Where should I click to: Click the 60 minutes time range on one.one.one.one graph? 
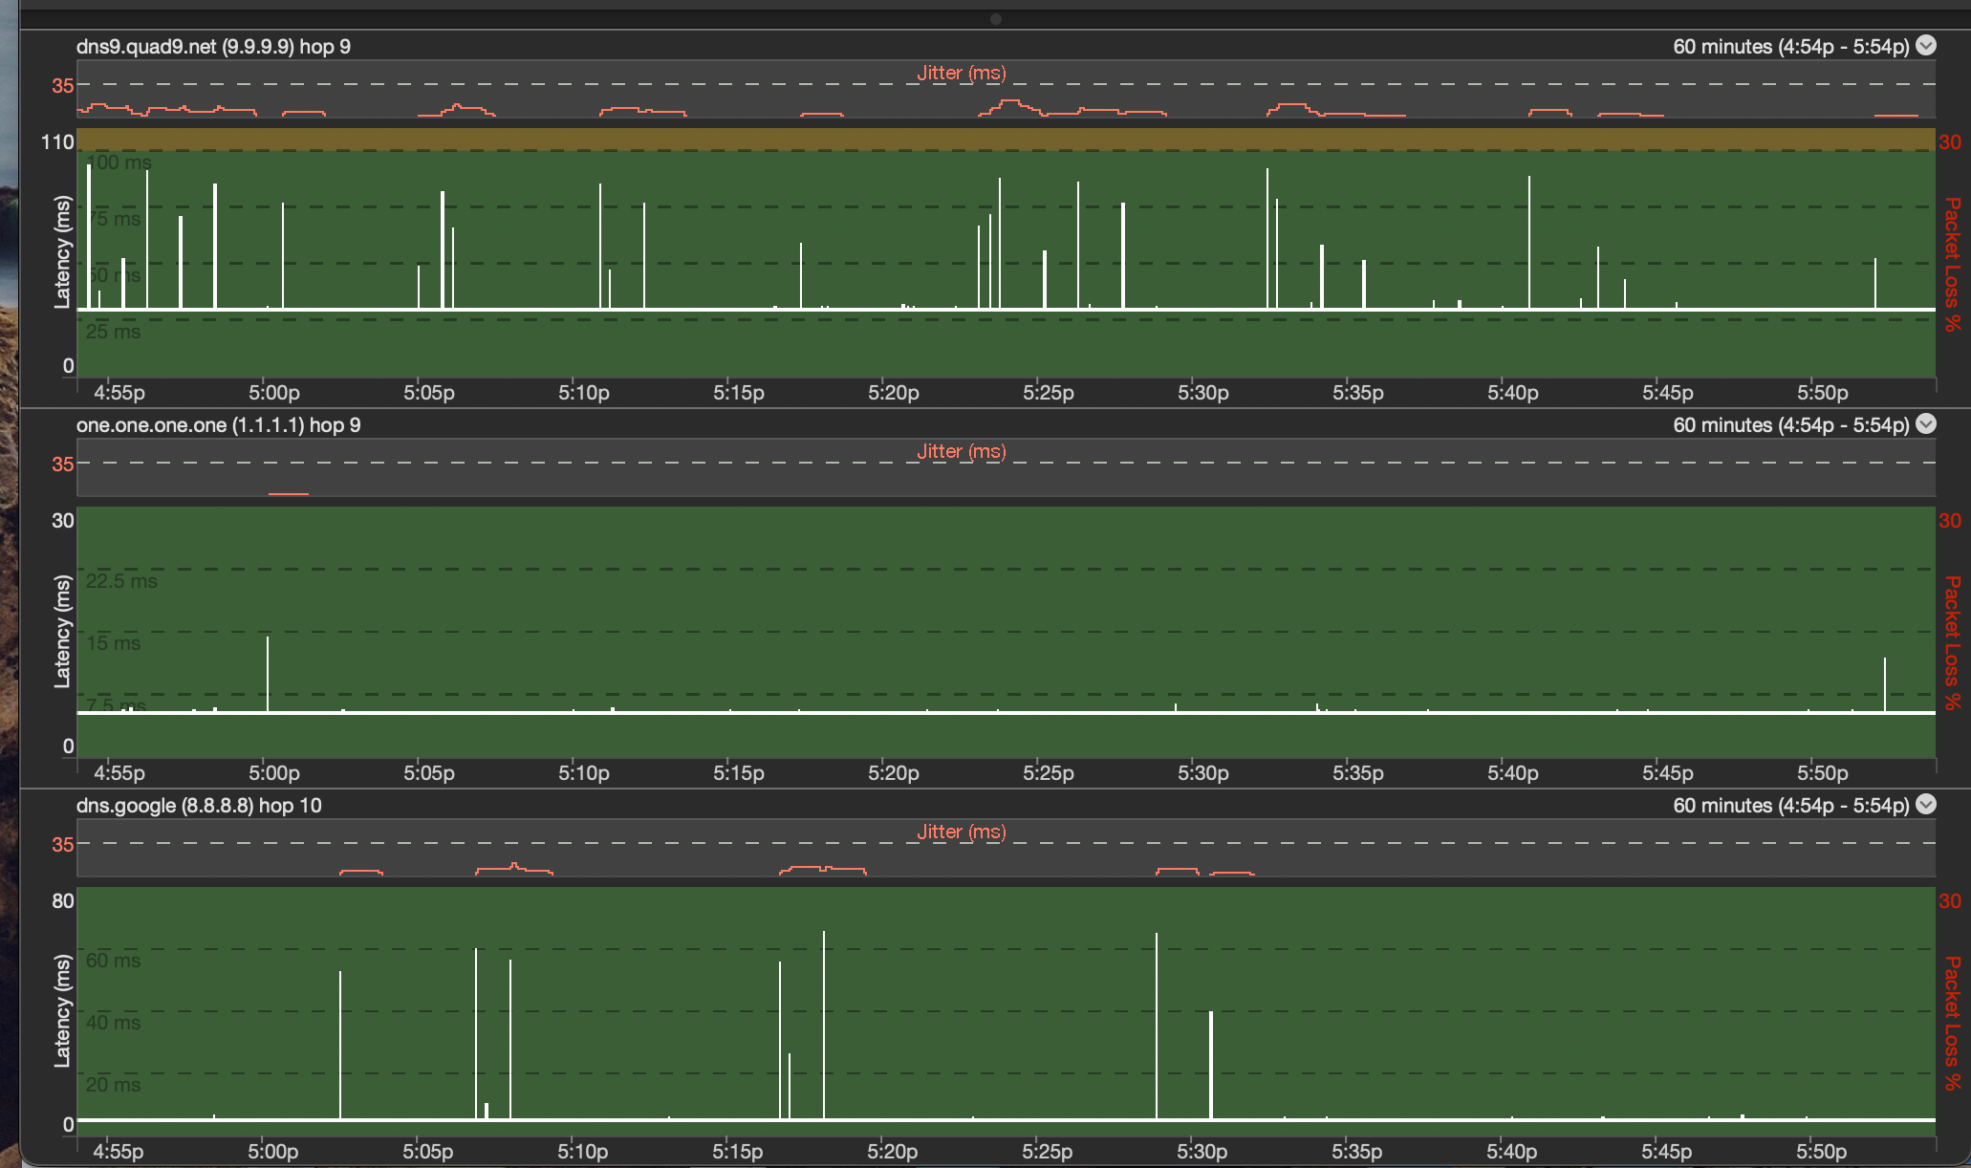click(x=1791, y=424)
